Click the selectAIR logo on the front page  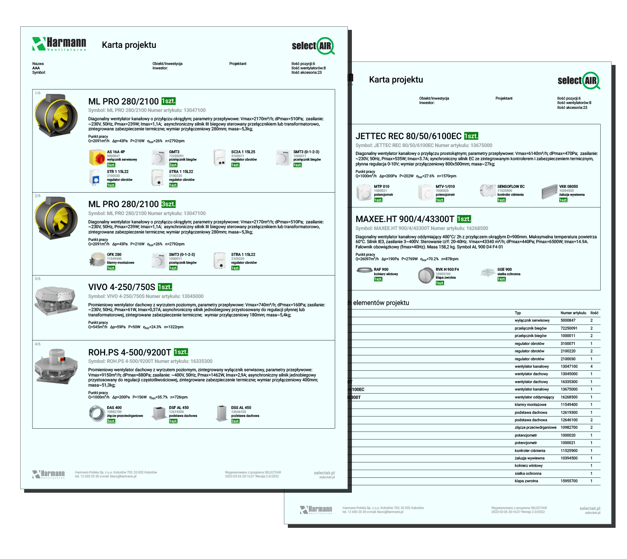pyautogui.click(x=313, y=46)
